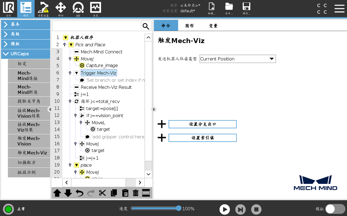The height and width of the screenshot is (216, 347).
Task: Switch to the 命令 (Command) tab
Action: (166, 26)
